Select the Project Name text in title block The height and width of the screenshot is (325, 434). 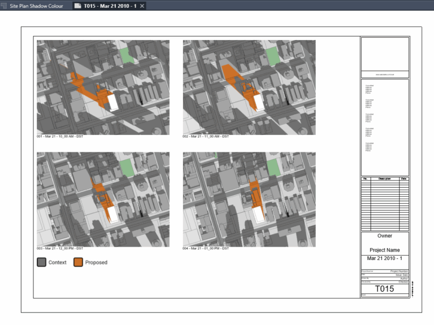click(384, 250)
